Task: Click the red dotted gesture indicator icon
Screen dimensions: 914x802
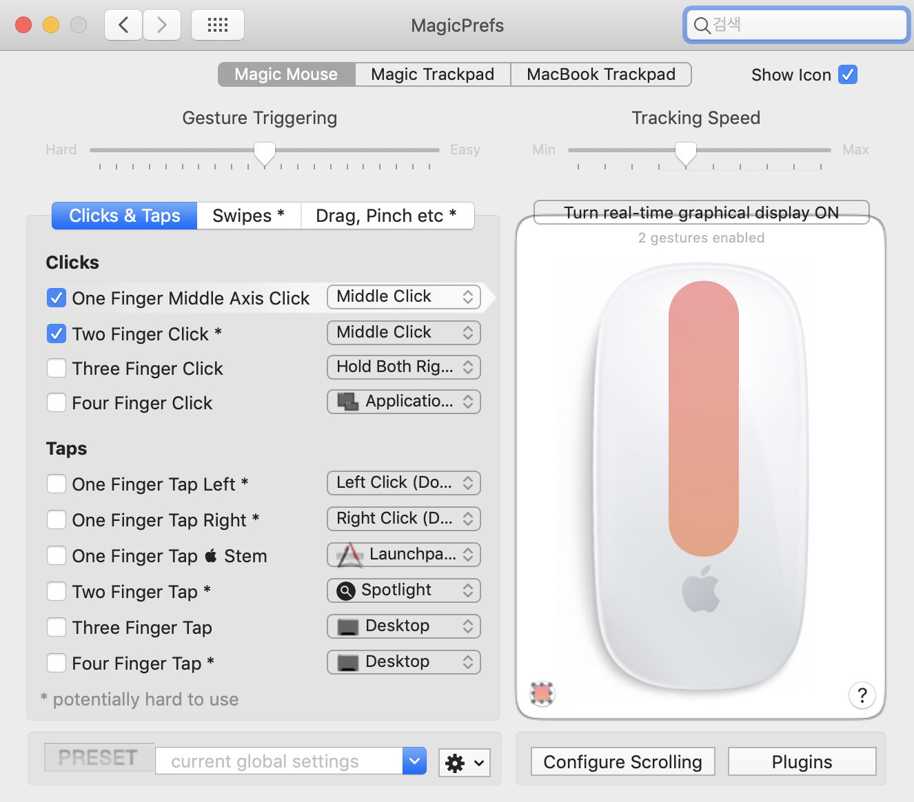Action: pos(542,693)
